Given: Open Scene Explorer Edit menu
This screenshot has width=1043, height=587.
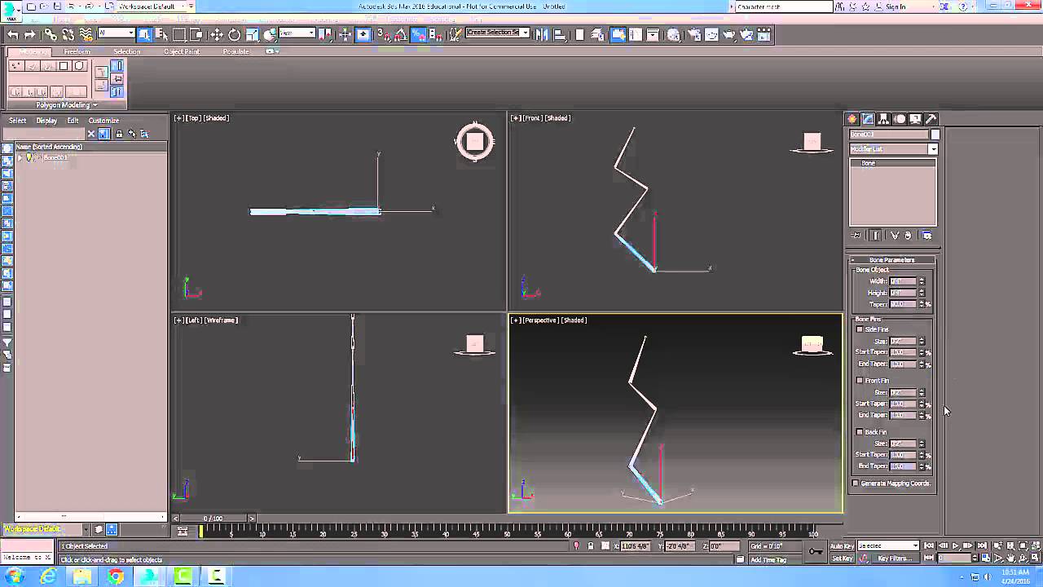Looking at the screenshot, I should [73, 121].
